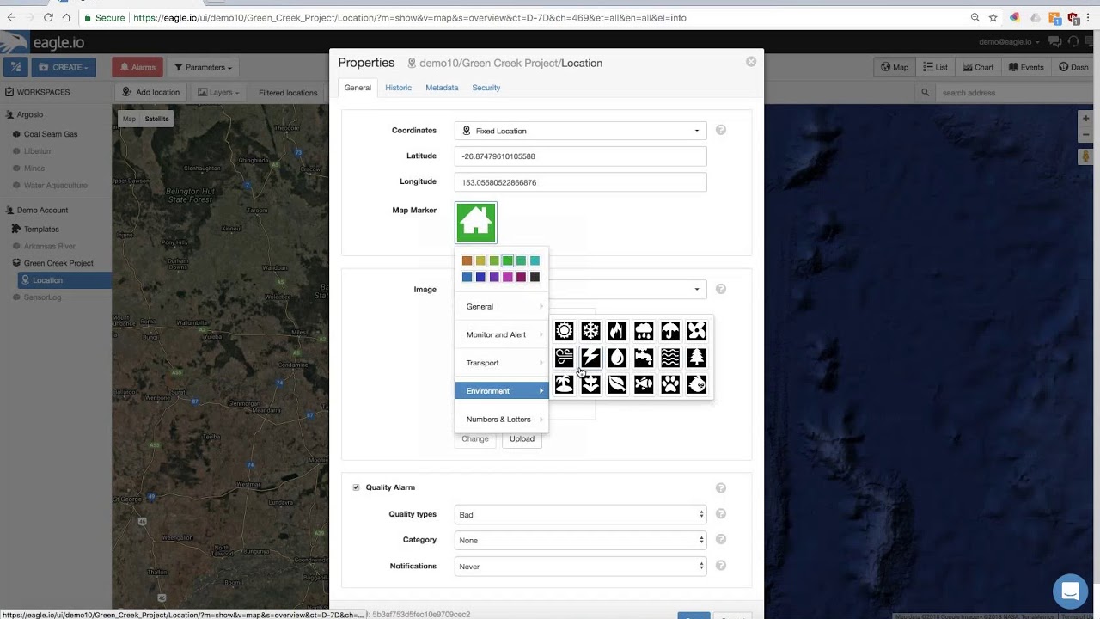This screenshot has width=1100, height=619.
Task: Open the Chrome three-dot menu
Action: tap(1089, 17)
